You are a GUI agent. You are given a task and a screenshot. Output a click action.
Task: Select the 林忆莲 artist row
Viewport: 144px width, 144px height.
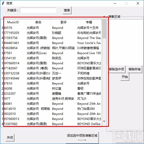(x=51, y=88)
